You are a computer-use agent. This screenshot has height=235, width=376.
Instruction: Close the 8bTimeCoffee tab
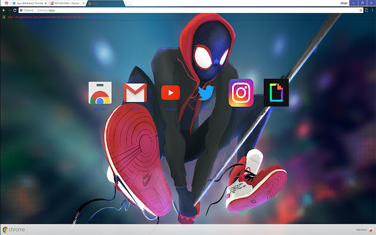coord(83,4)
